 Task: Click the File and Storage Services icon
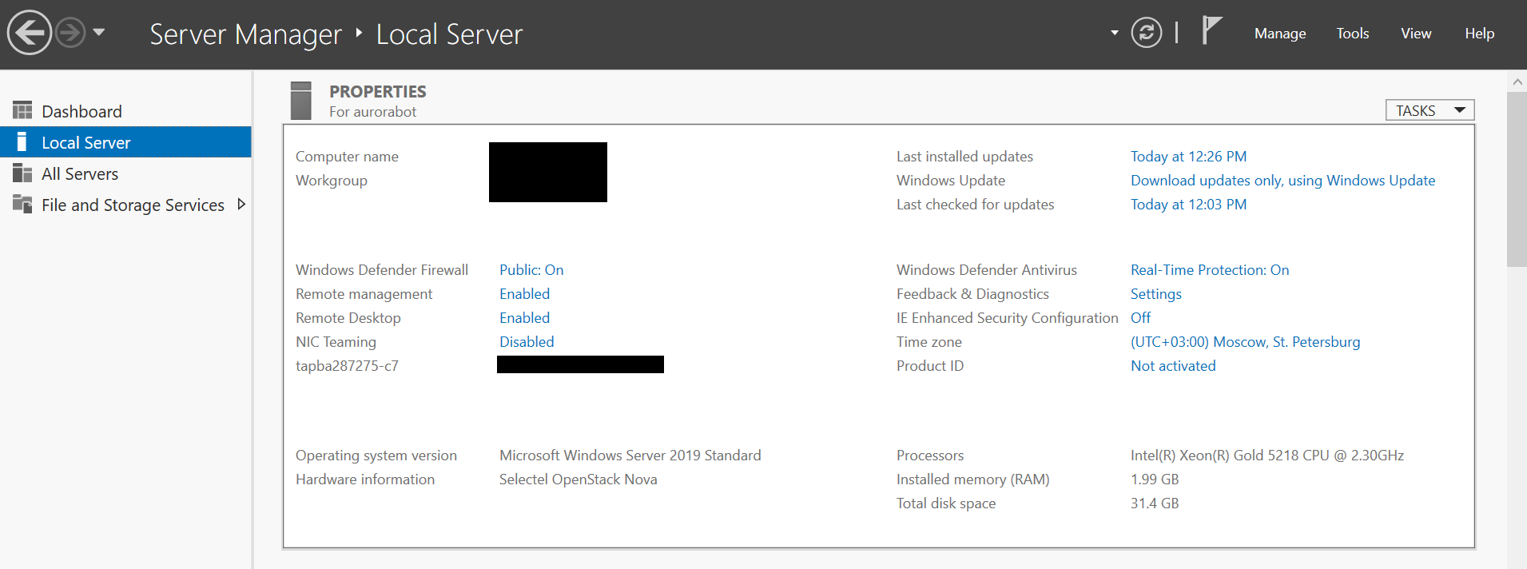(22, 205)
